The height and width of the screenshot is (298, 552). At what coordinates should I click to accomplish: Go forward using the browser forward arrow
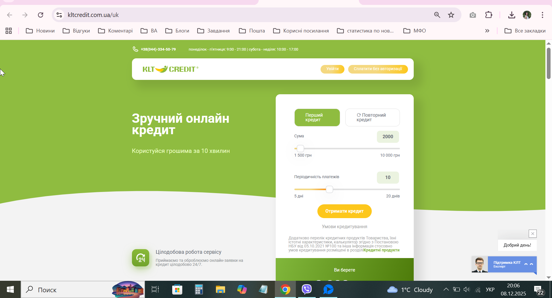pyautogui.click(x=25, y=15)
